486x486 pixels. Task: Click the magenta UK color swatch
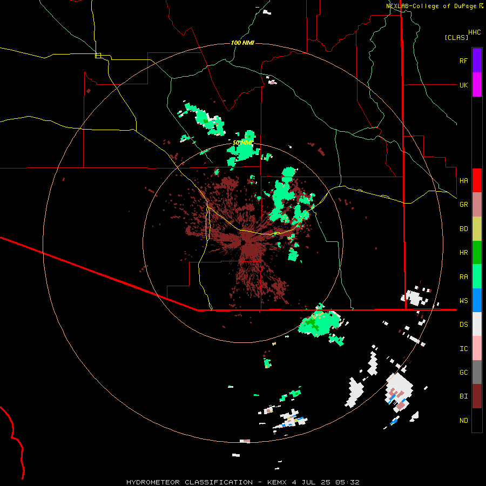(x=477, y=85)
